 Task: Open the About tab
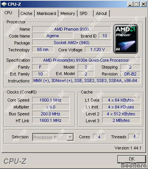coord(101,13)
